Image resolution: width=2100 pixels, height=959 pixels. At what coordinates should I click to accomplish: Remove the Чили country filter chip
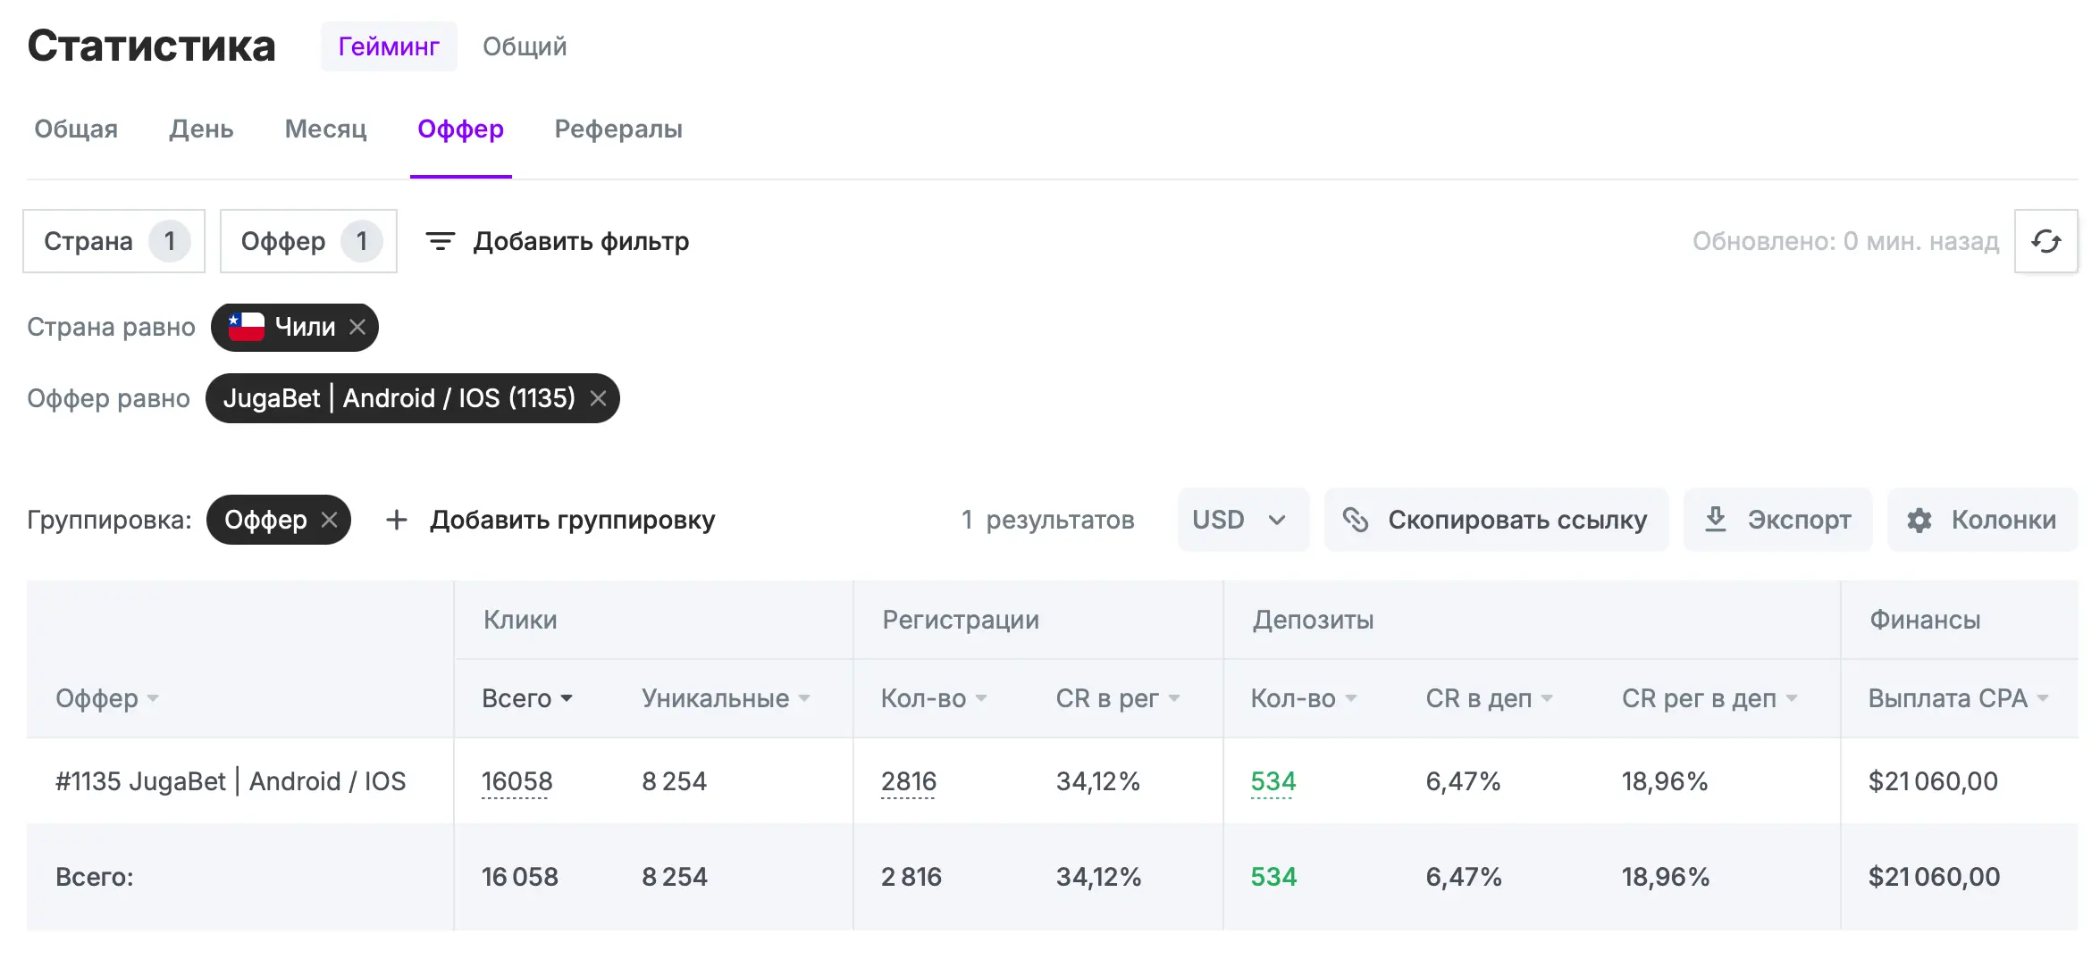pos(357,327)
